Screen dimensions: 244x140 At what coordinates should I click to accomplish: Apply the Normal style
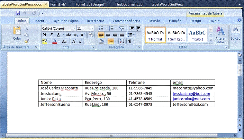click(x=155, y=35)
